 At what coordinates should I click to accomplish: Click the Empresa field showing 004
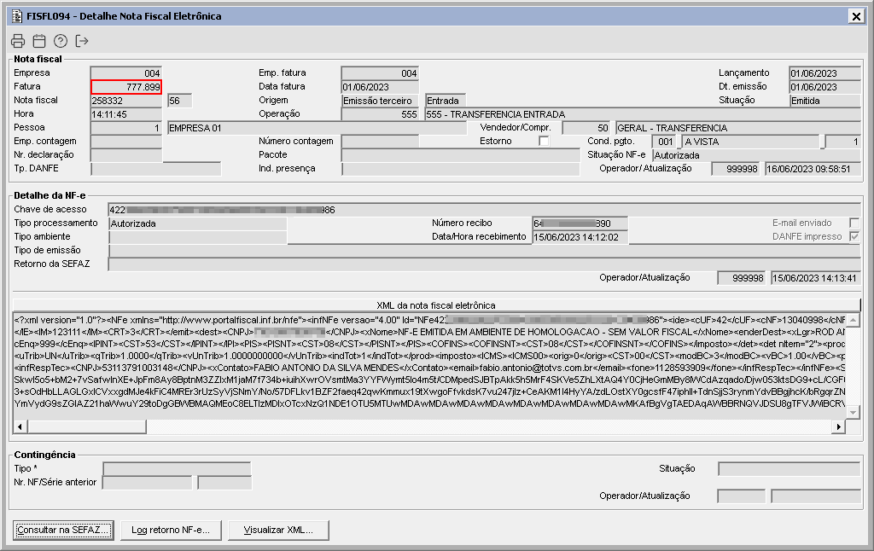[x=126, y=73]
